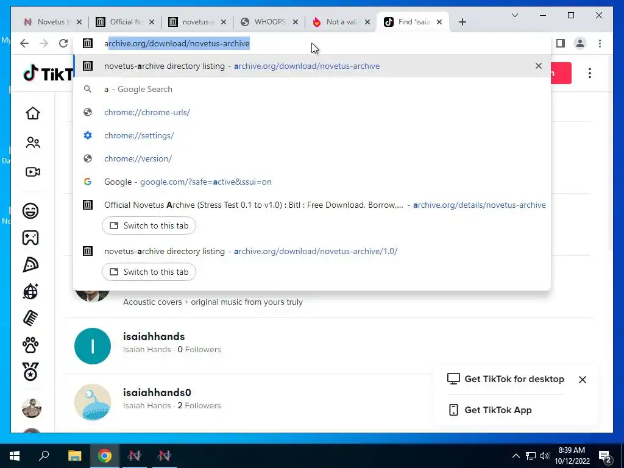Select the paw print animals category icon
624x468 pixels.
click(x=30, y=345)
